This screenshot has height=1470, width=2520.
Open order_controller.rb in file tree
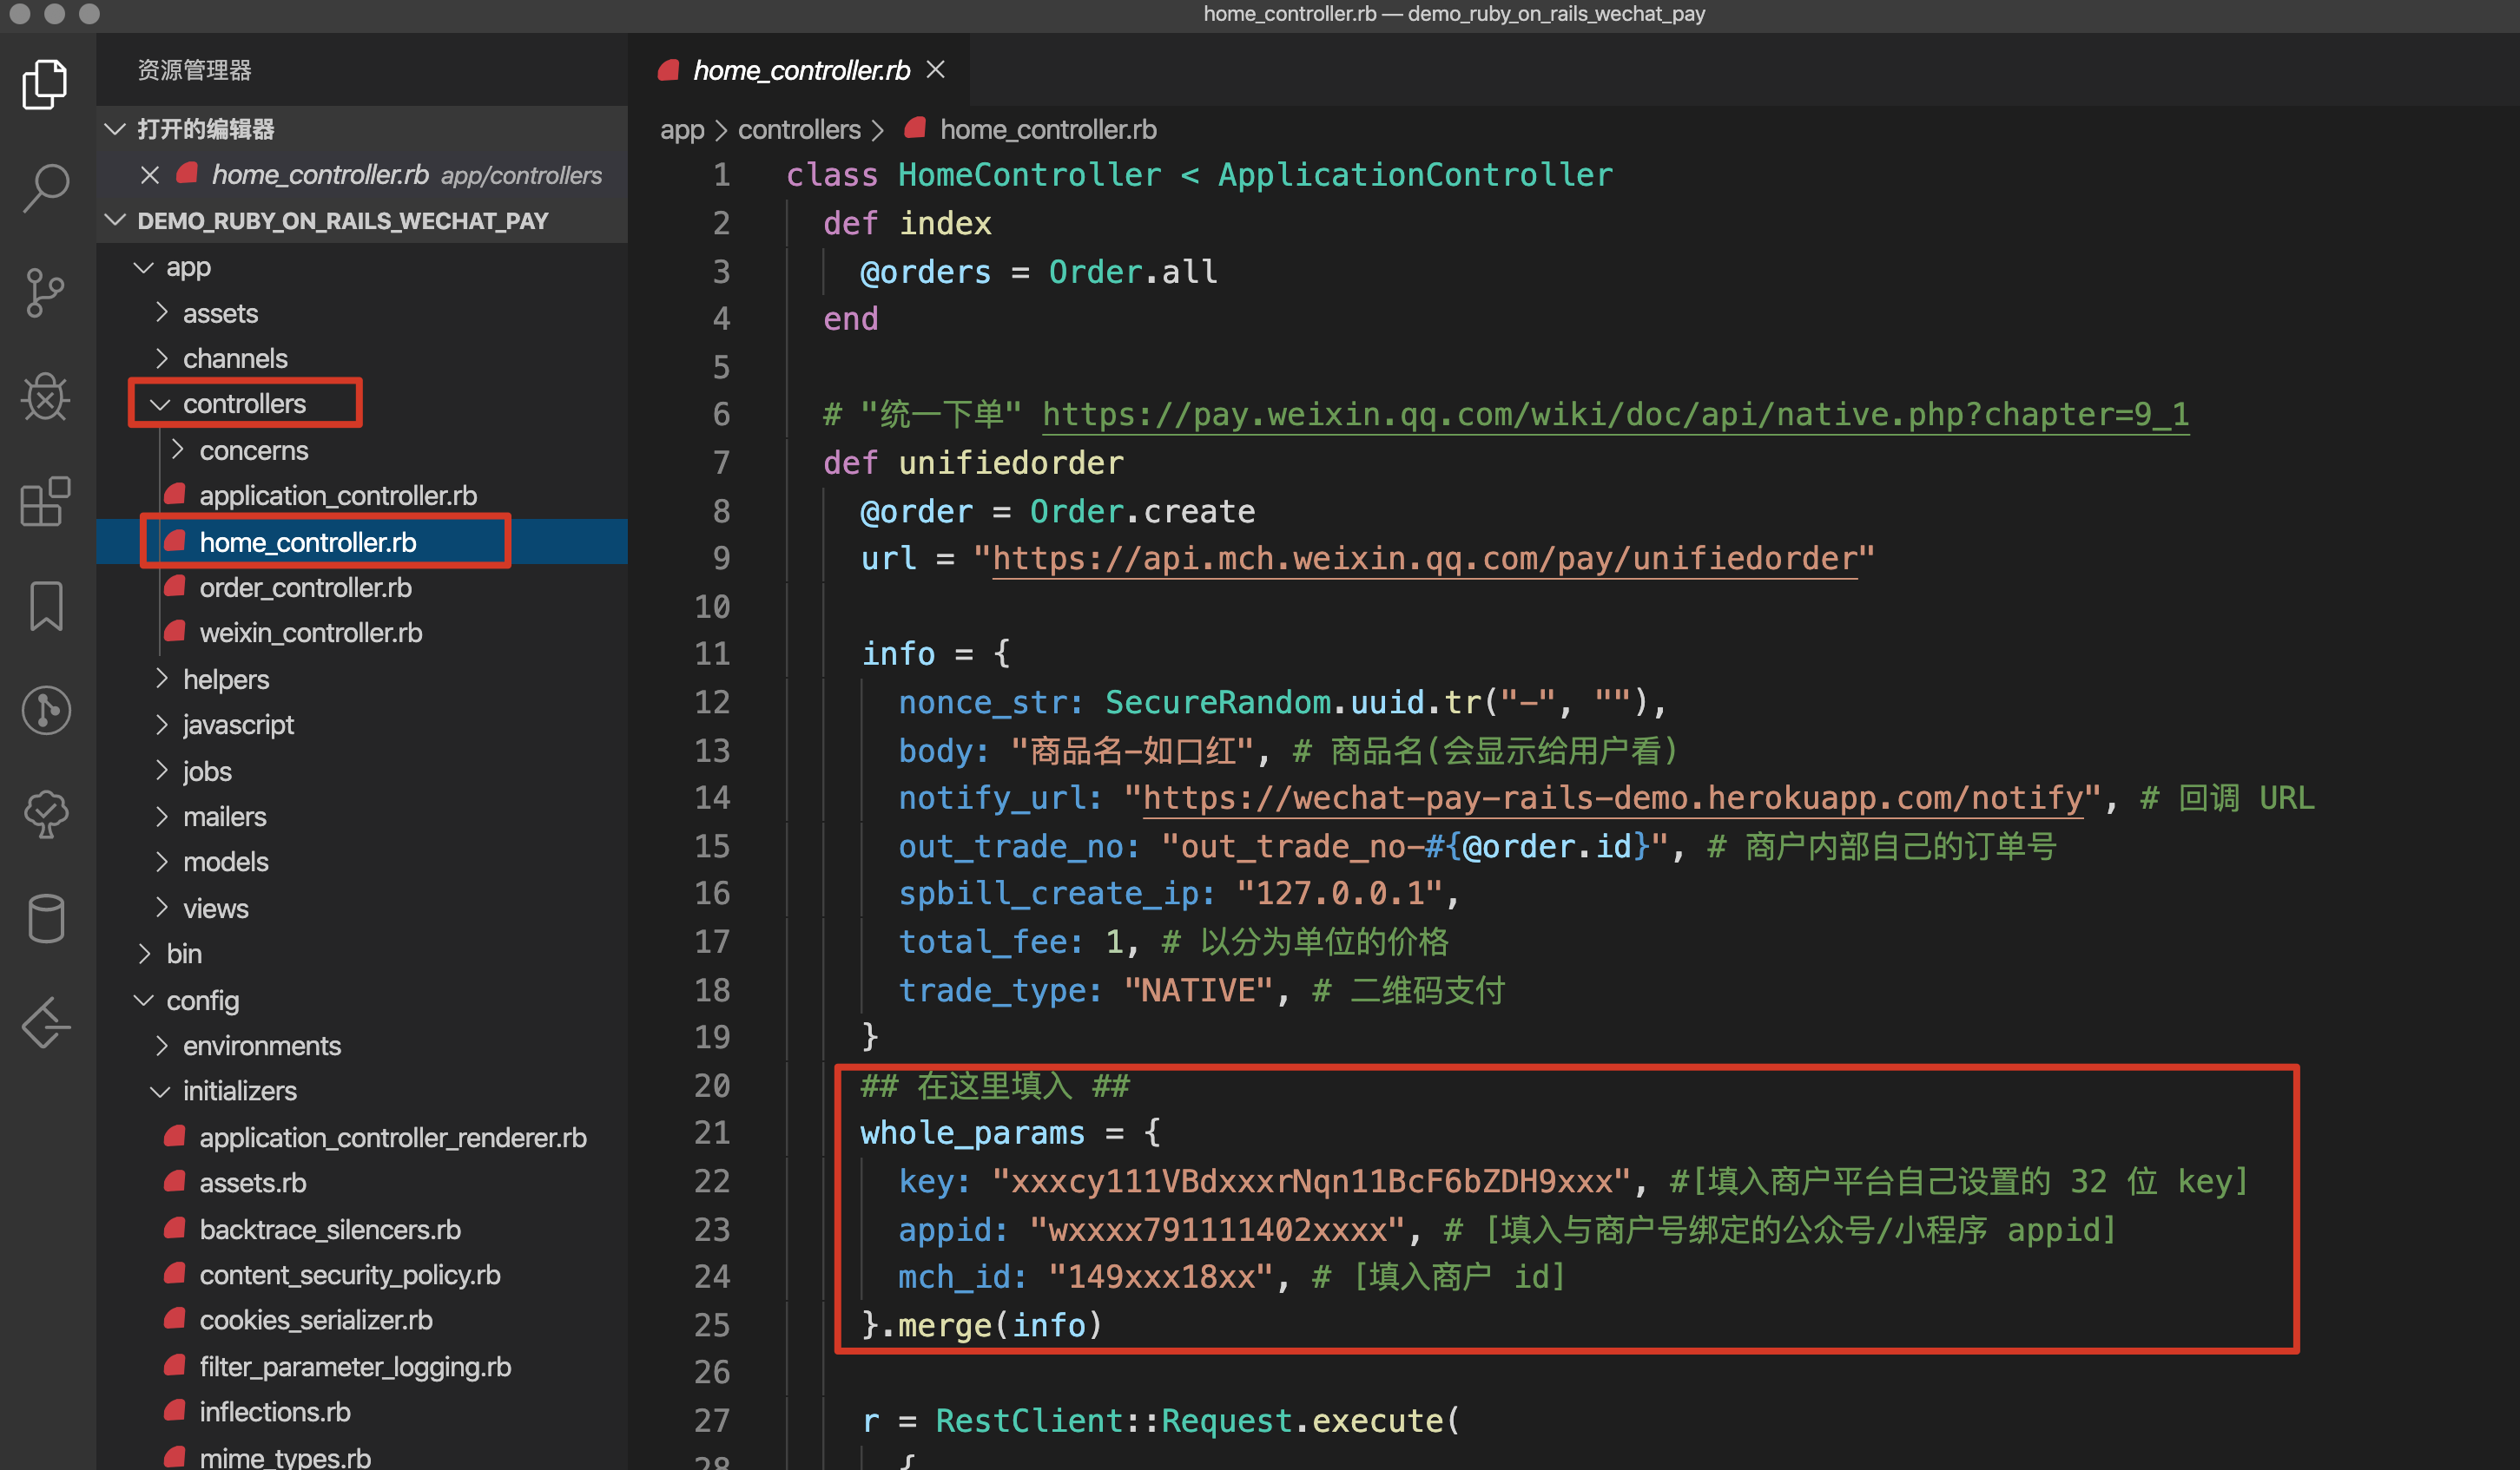(x=305, y=587)
